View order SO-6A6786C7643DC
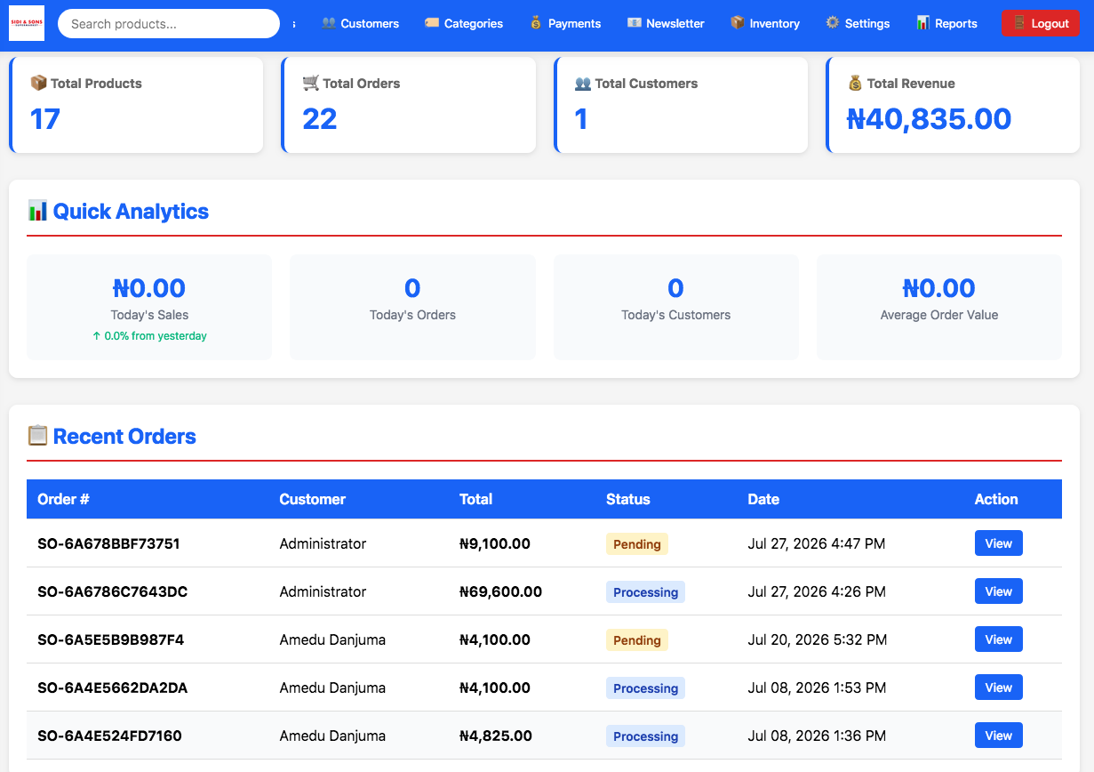The height and width of the screenshot is (772, 1094). (999, 591)
